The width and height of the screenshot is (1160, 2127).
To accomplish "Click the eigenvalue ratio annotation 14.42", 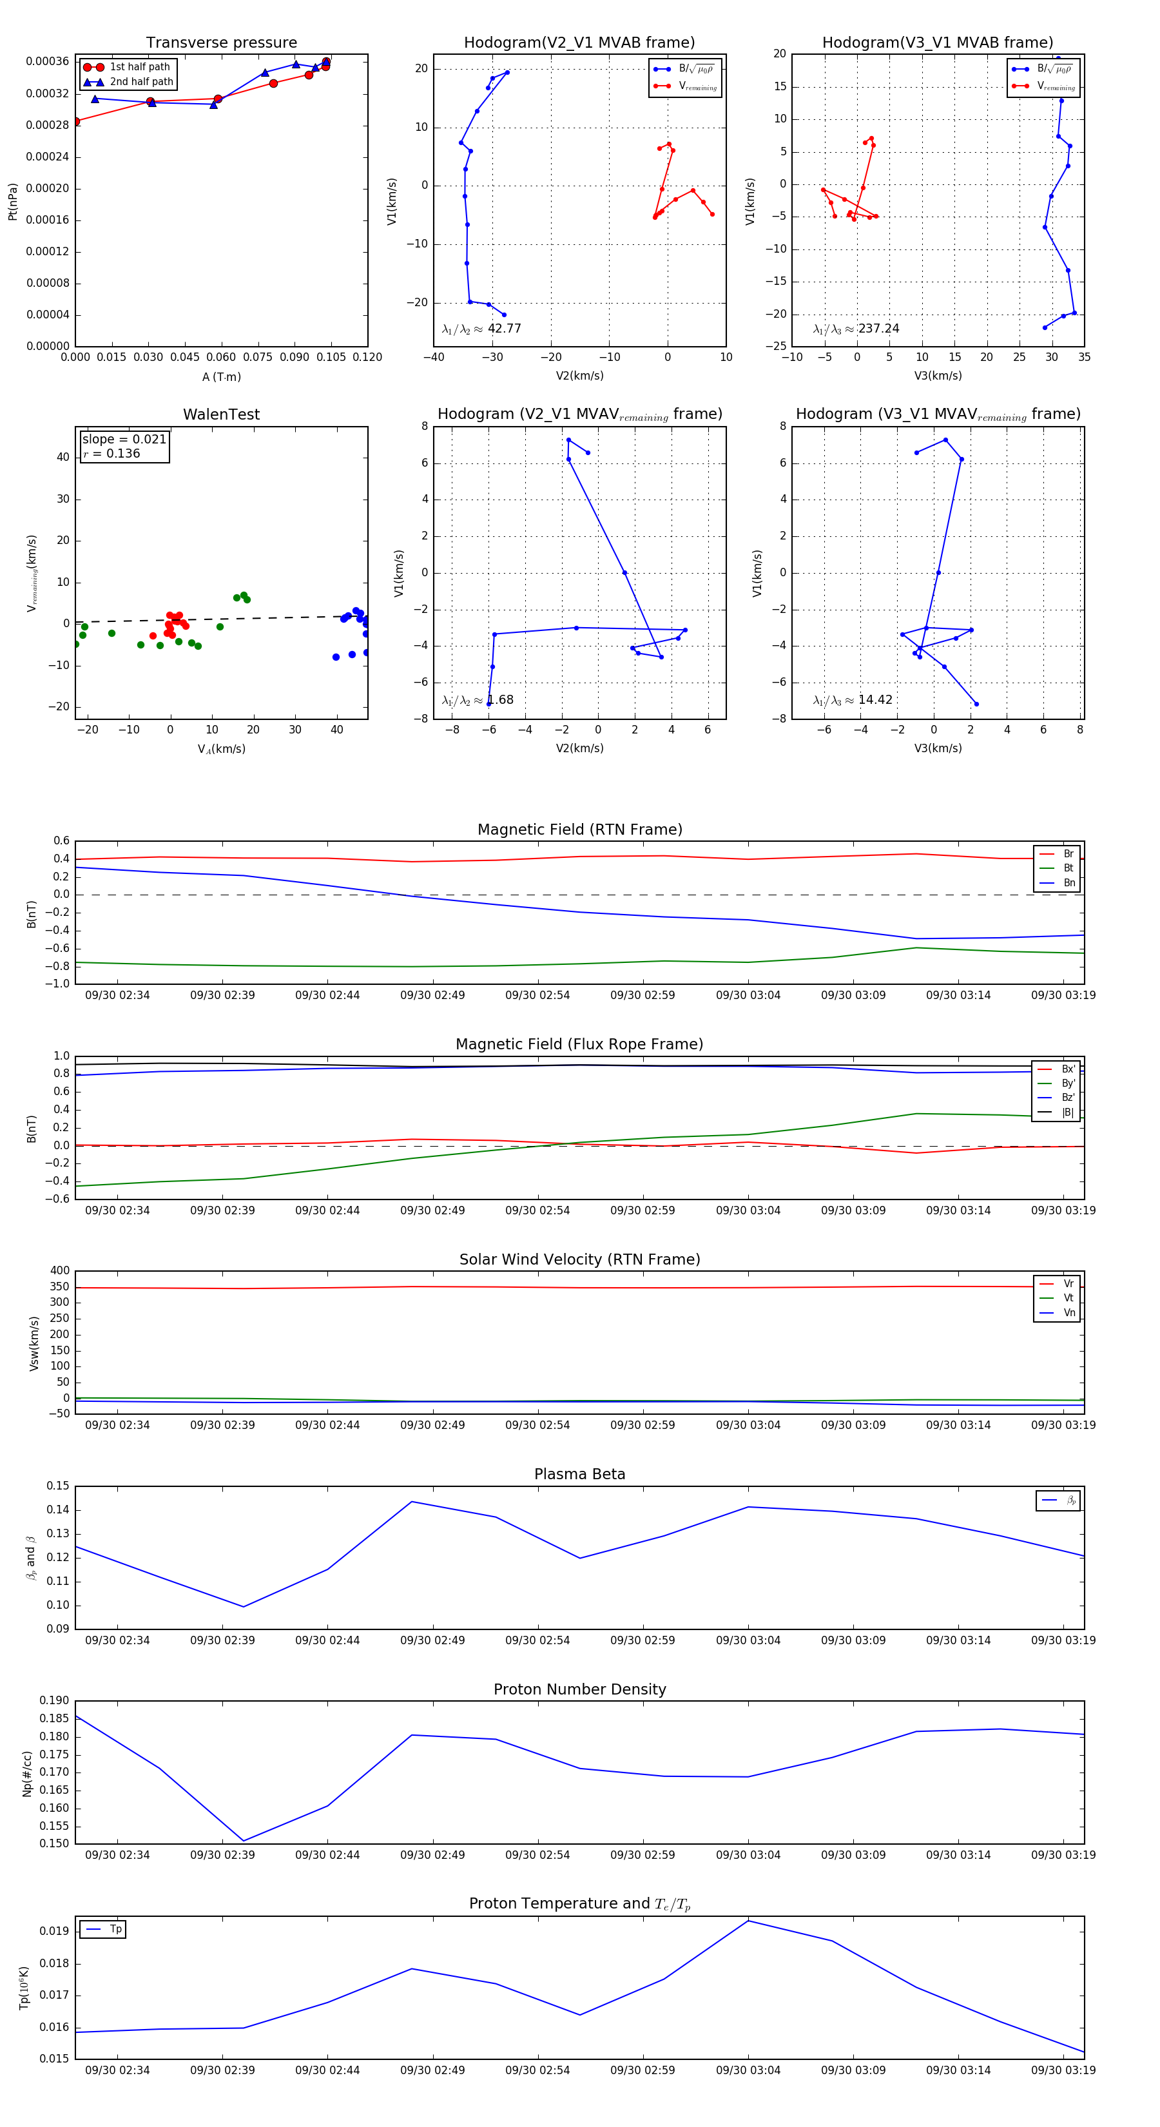I will point(852,700).
